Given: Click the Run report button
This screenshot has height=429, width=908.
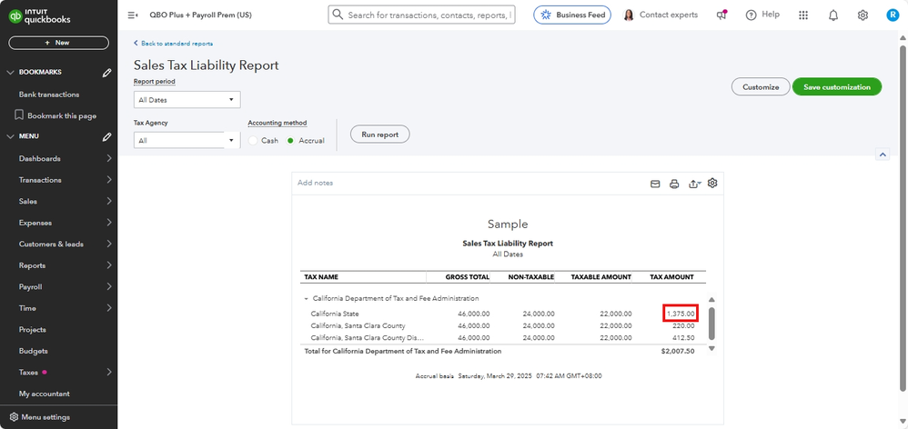Looking at the screenshot, I should pos(379,134).
